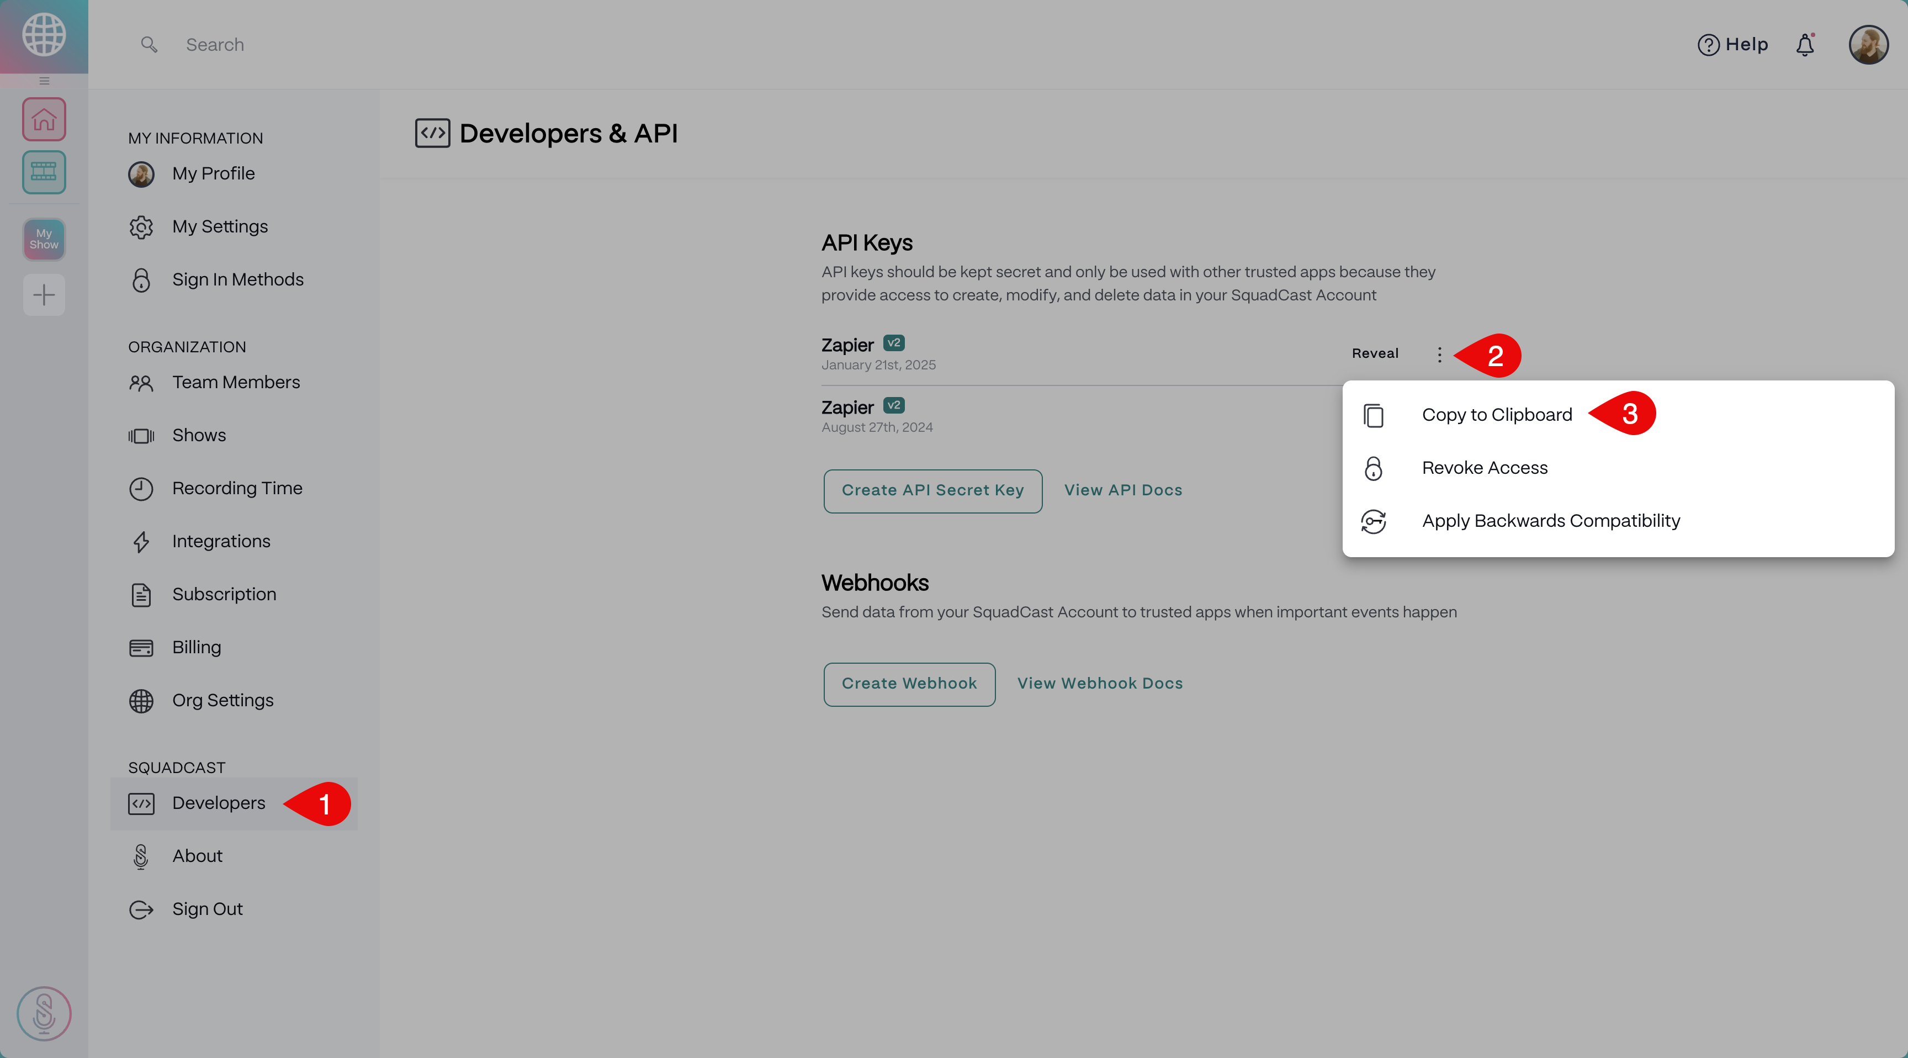Open the notifications bell
1908x1058 pixels.
click(1804, 45)
